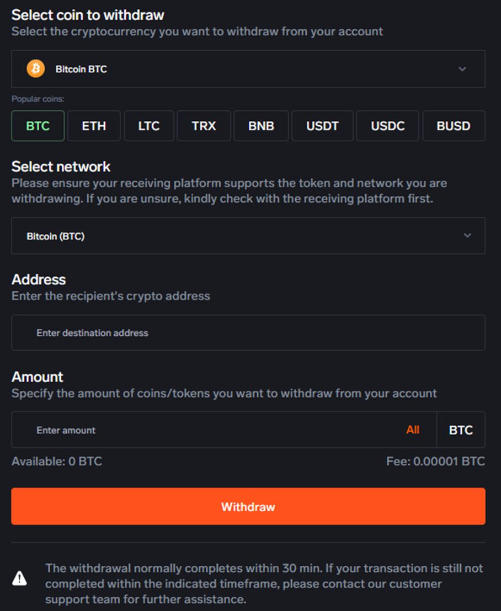Click the Available: 0 BTC balance text
The height and width of the screenshot is (611, 501).
(x=57, y=462)
